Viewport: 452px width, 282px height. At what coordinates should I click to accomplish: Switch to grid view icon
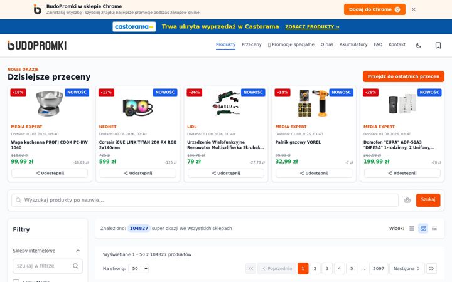[x=423, y=229]
